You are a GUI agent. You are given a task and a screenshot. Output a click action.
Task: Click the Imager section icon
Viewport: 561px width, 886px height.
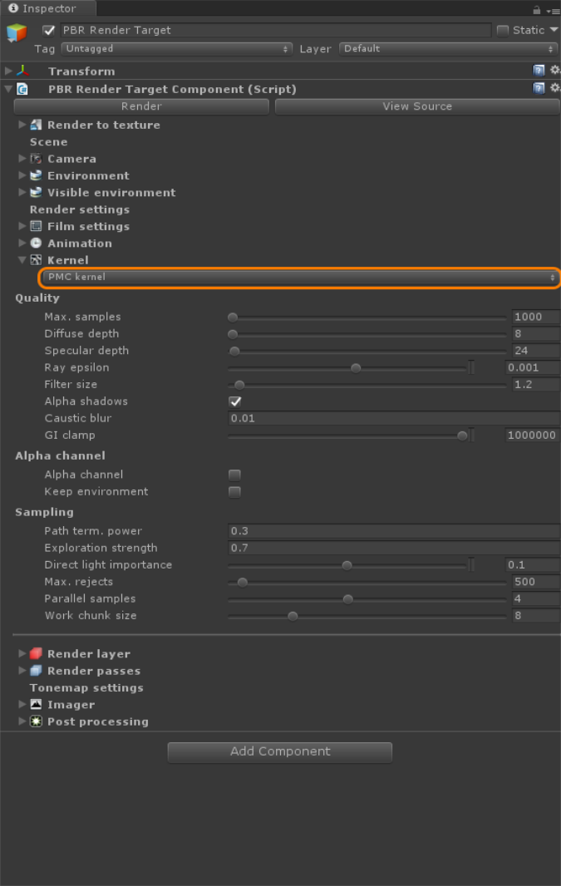[37, 705]
